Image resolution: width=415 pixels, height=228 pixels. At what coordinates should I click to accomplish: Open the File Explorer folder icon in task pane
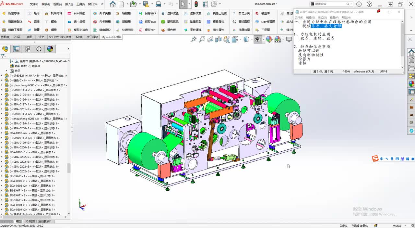(x=411, y=69)
